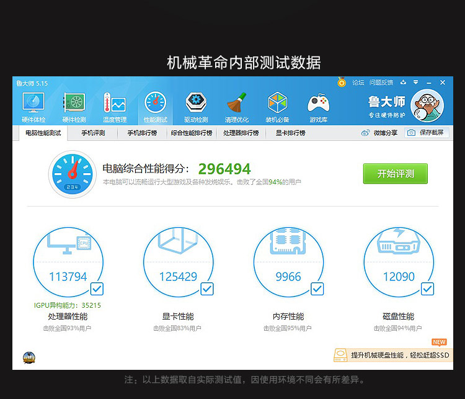The width and height of the screenshot is (465, 399).
Task: Click the 磁盘性能 label
Action: (x=399, y=316)
